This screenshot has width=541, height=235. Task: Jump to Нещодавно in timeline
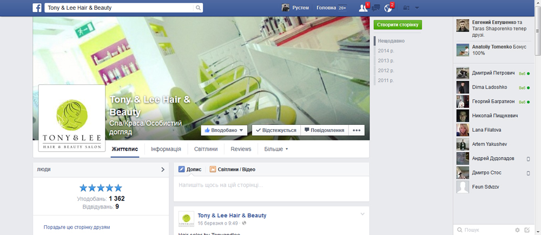(x=391, y=41)
